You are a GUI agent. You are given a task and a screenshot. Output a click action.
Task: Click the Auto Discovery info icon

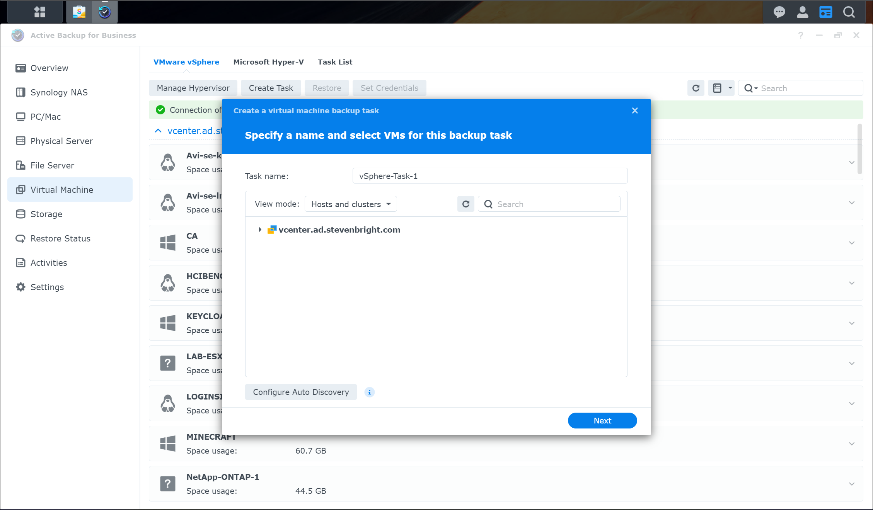(369, 392)
